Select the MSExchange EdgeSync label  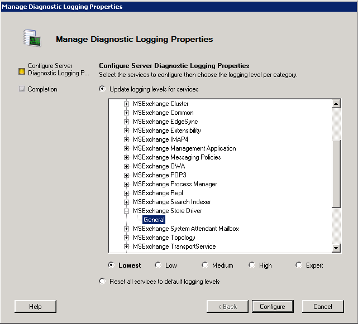coord(165,122)
